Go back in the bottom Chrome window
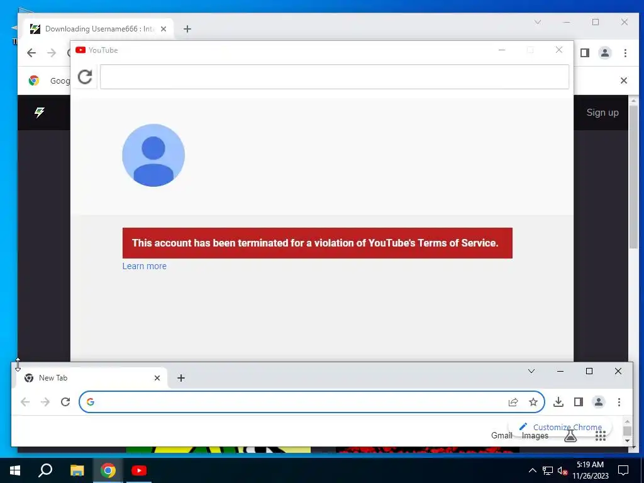Image resolution: width=644 pixels, height=483 pixels. pyautogui.click(x=25, y=402)
